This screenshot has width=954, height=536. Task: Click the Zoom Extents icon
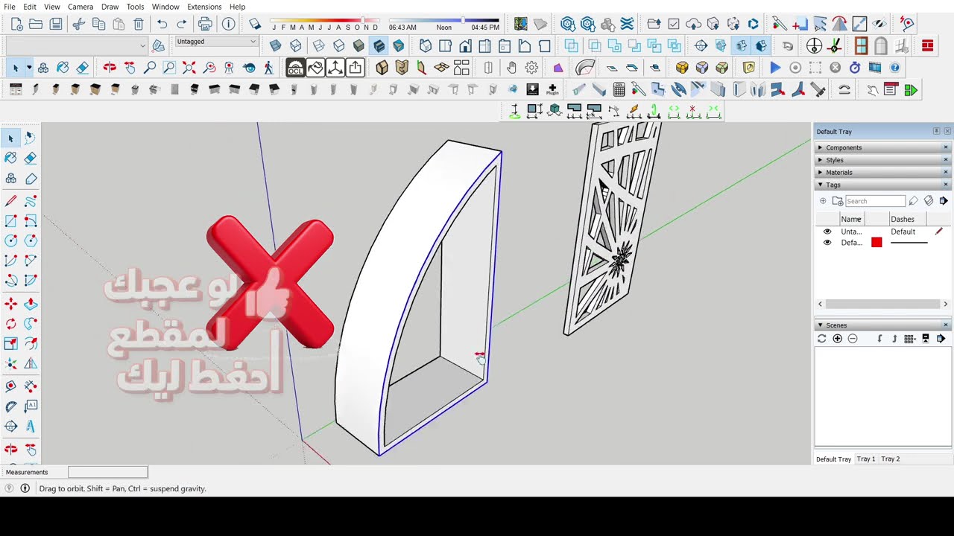point(189,68)
